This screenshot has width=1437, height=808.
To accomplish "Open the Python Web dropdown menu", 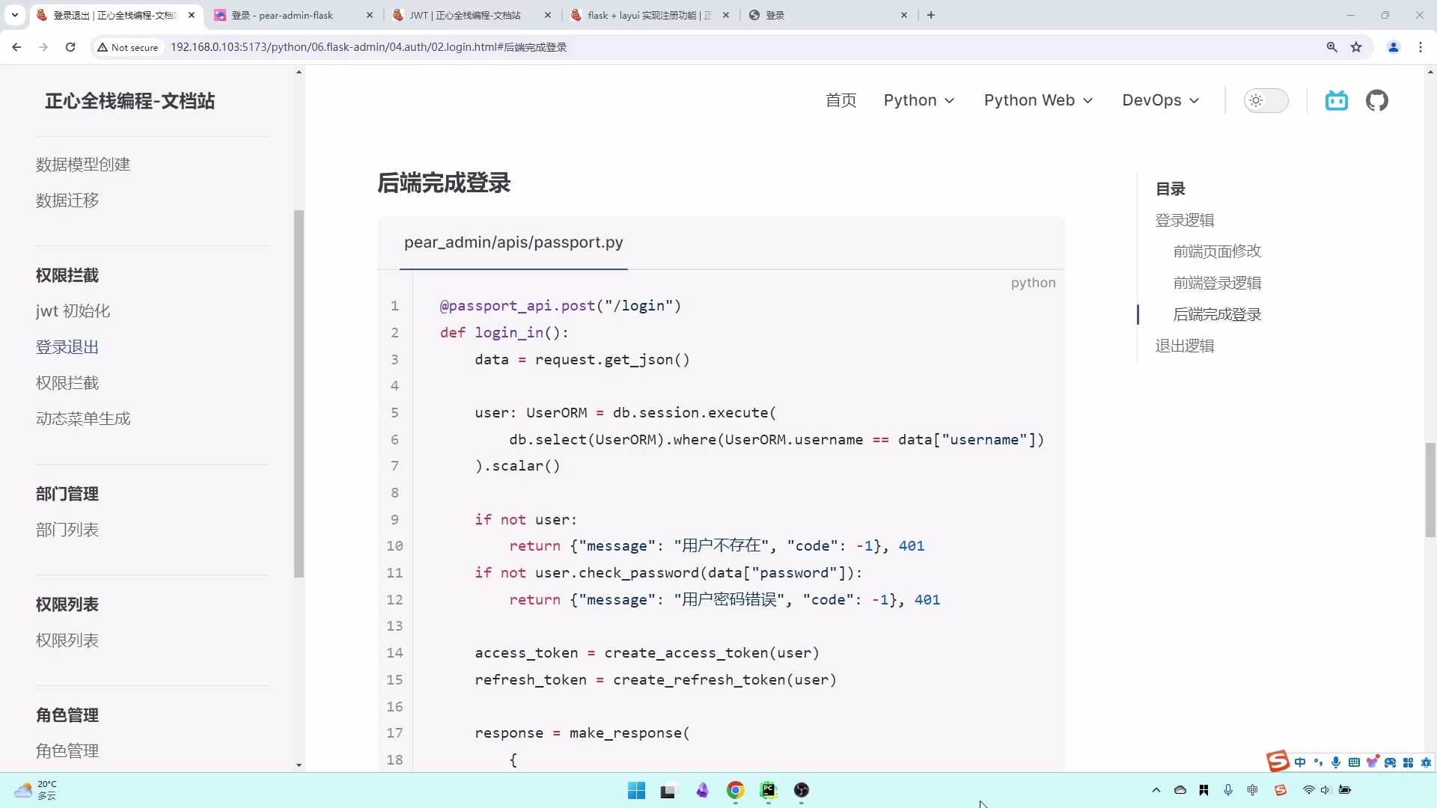I will 1038,100.
